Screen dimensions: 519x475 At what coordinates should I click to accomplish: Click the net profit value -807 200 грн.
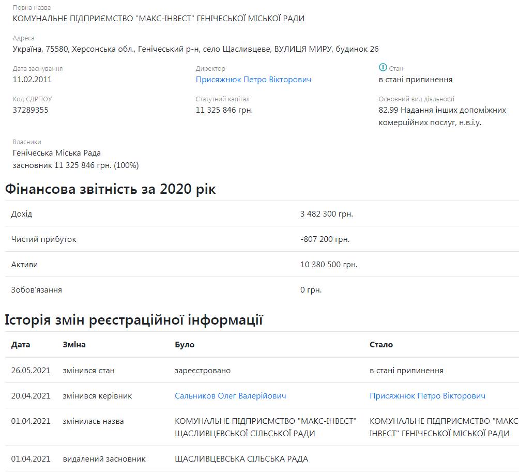pyautogui.click(x=325, y=239)
